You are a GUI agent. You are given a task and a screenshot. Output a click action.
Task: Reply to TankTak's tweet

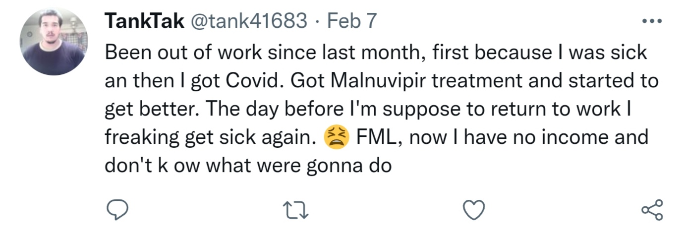click(118, 210)
